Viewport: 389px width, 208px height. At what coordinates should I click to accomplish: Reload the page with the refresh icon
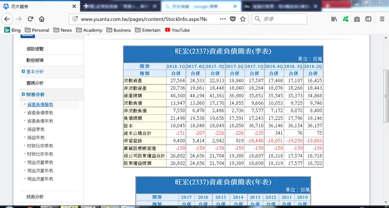30,19
